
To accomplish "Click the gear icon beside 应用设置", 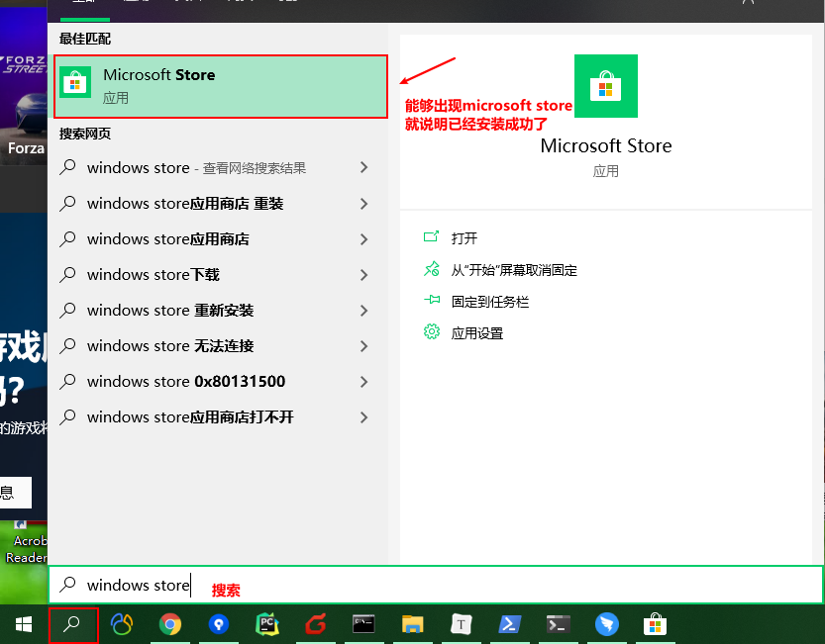I will tap(432, 331).
